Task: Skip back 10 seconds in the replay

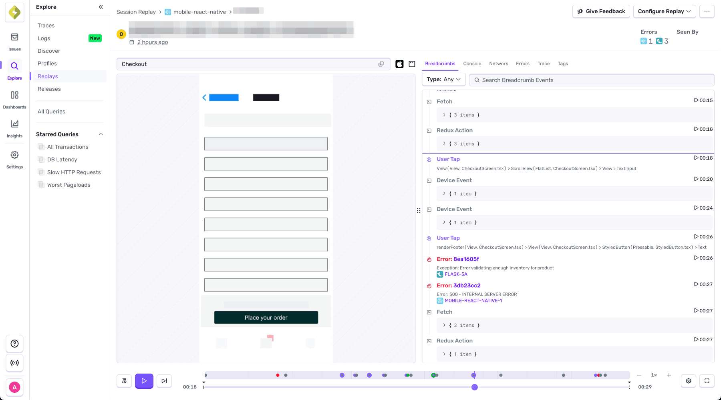Action: click(124, 381)
